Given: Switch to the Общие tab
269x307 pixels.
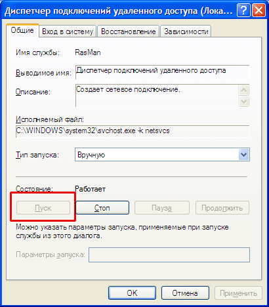Looking at the screenshot, I should 22,31.
